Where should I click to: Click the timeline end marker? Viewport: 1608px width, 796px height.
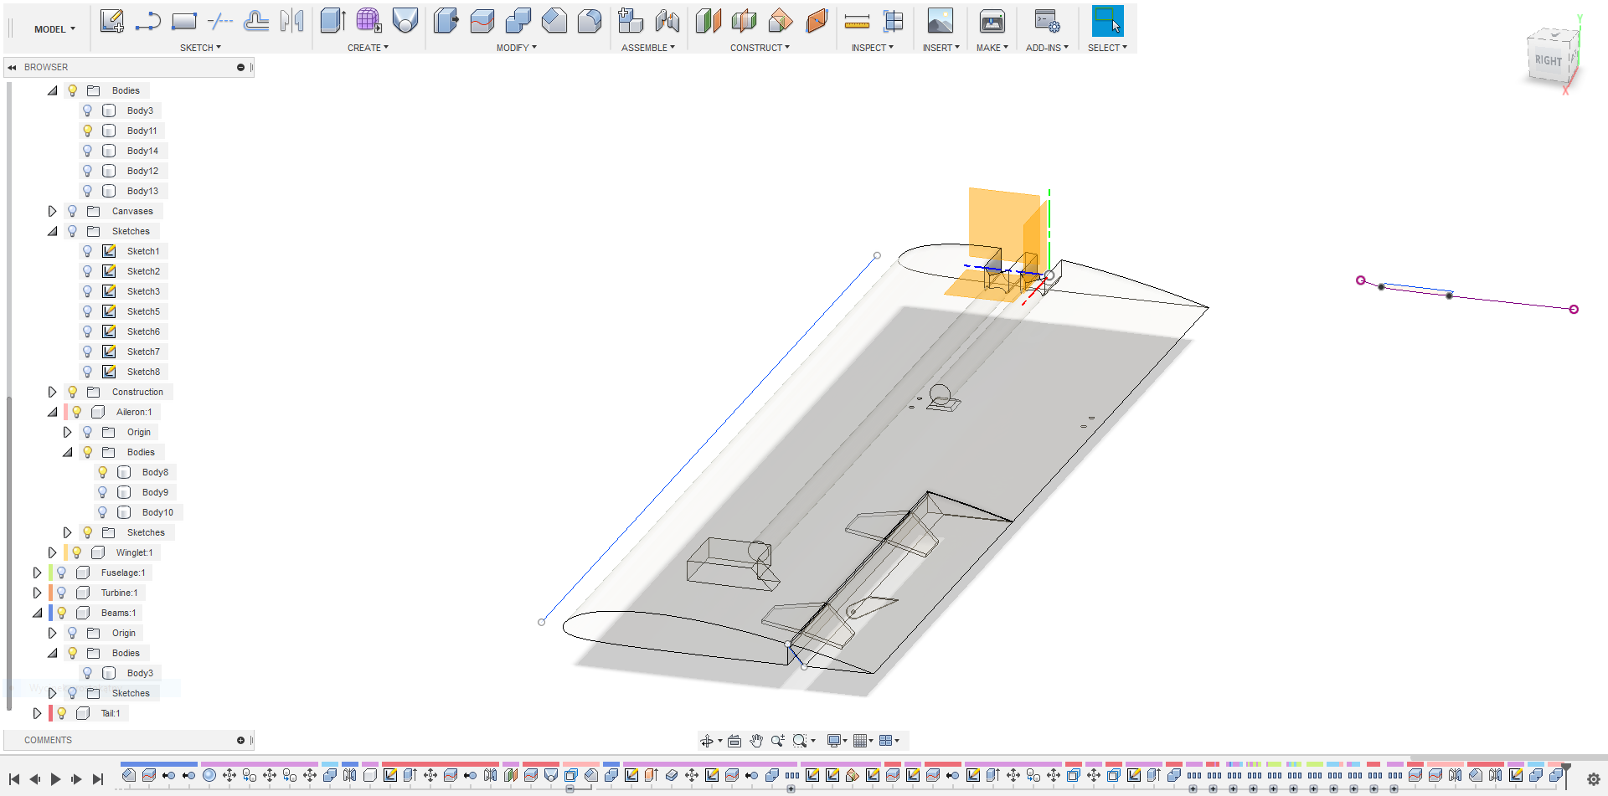(1566, 775)
